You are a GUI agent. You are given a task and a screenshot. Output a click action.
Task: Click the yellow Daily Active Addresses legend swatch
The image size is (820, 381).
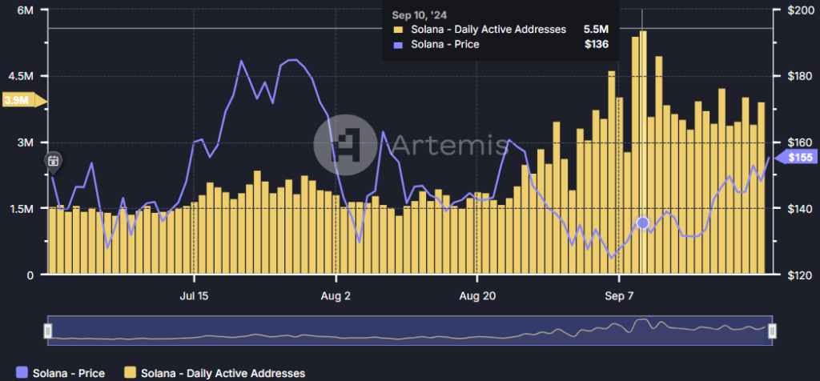131,373
